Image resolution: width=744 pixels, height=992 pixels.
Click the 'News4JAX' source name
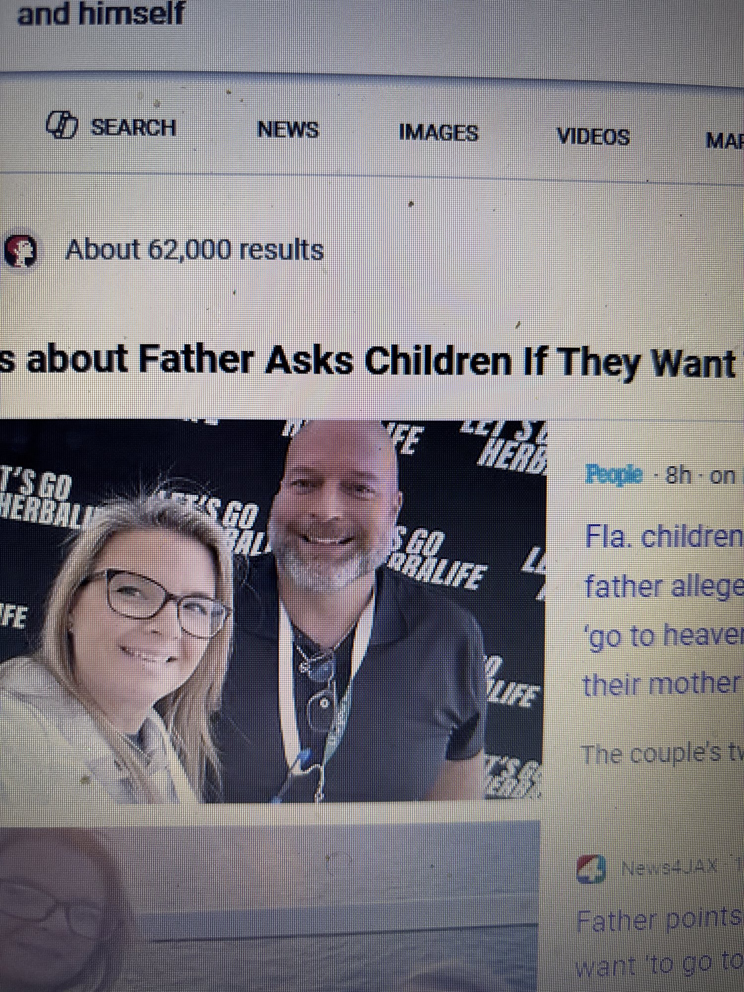point(669,868)
